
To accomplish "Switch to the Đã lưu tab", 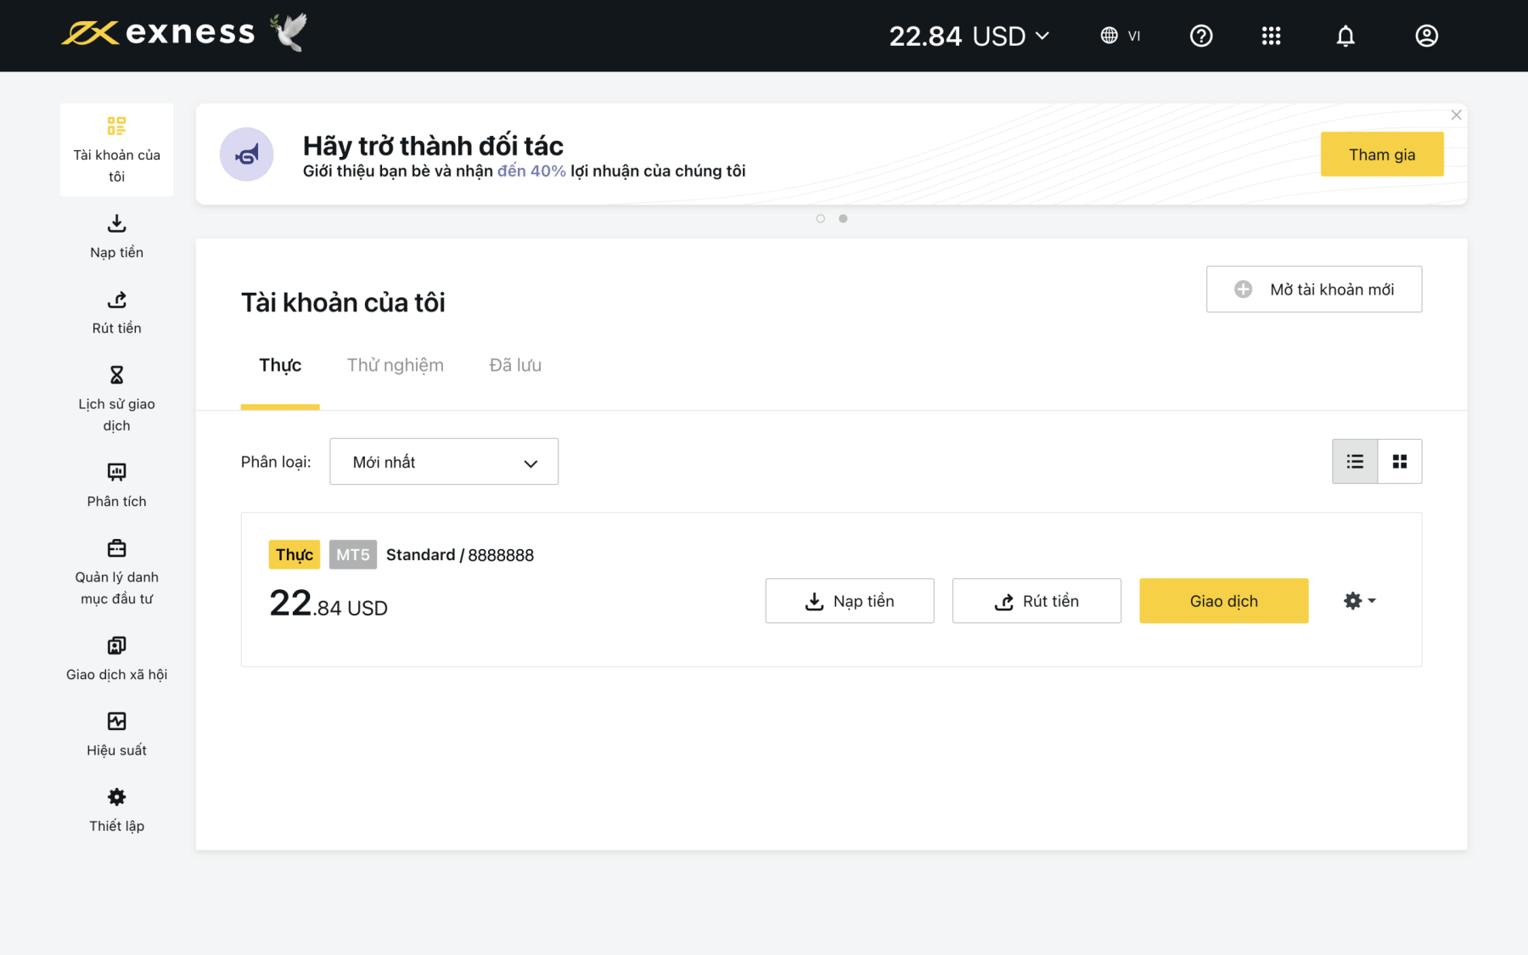I will pos(514,365).
